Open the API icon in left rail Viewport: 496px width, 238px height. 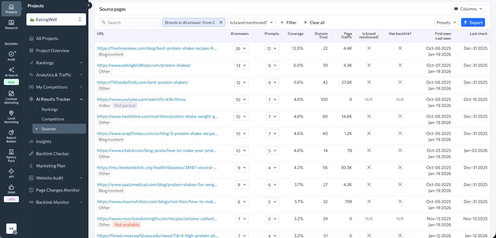pos(11,173)
